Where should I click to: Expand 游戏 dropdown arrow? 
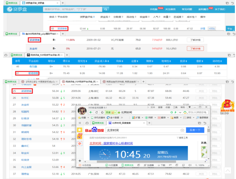click(x=194, y=117)
